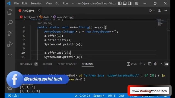Split the editor to the right
Image resolution: width=175 pixels, height=98 pixels.
[x=159, y=10]
